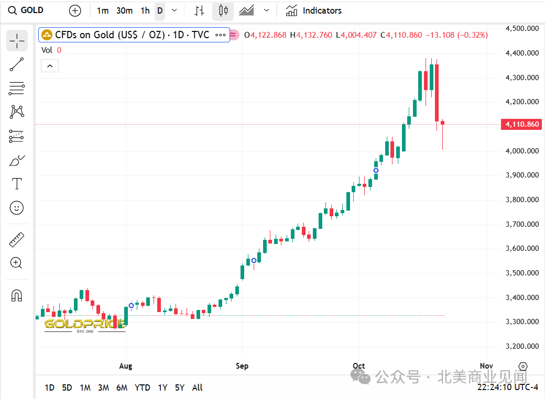
Task: Open the Indicators panel
Action: click(x=313, y=10)
